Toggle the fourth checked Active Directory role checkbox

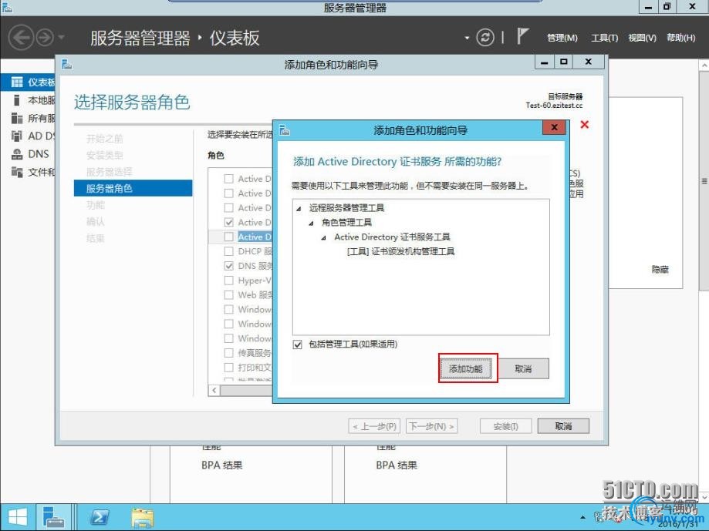click(x=229, y=222)
